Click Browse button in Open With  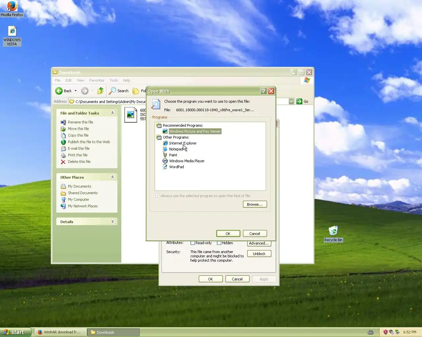click(x=255, y=204)
